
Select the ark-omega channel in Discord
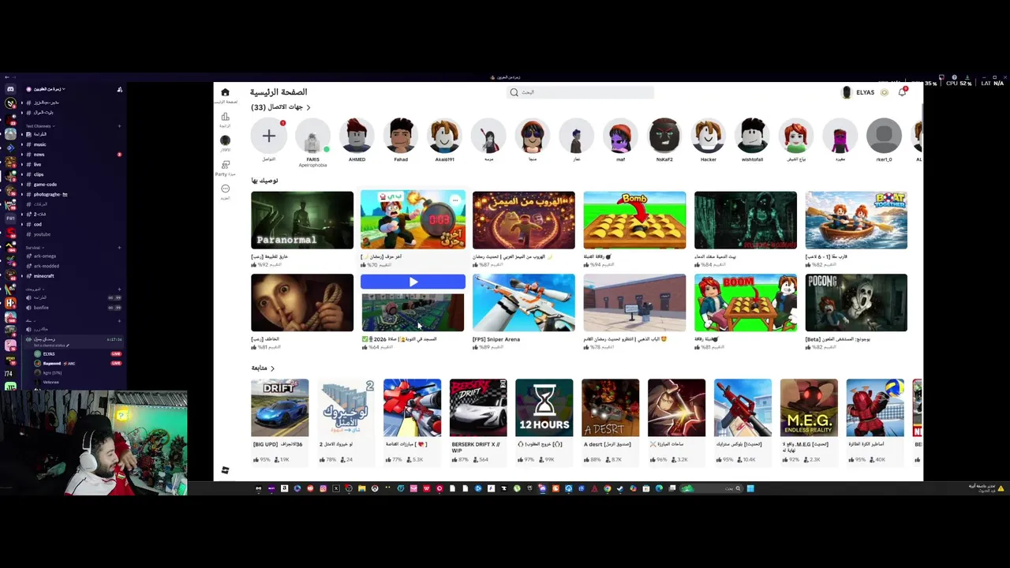(45, 256)
